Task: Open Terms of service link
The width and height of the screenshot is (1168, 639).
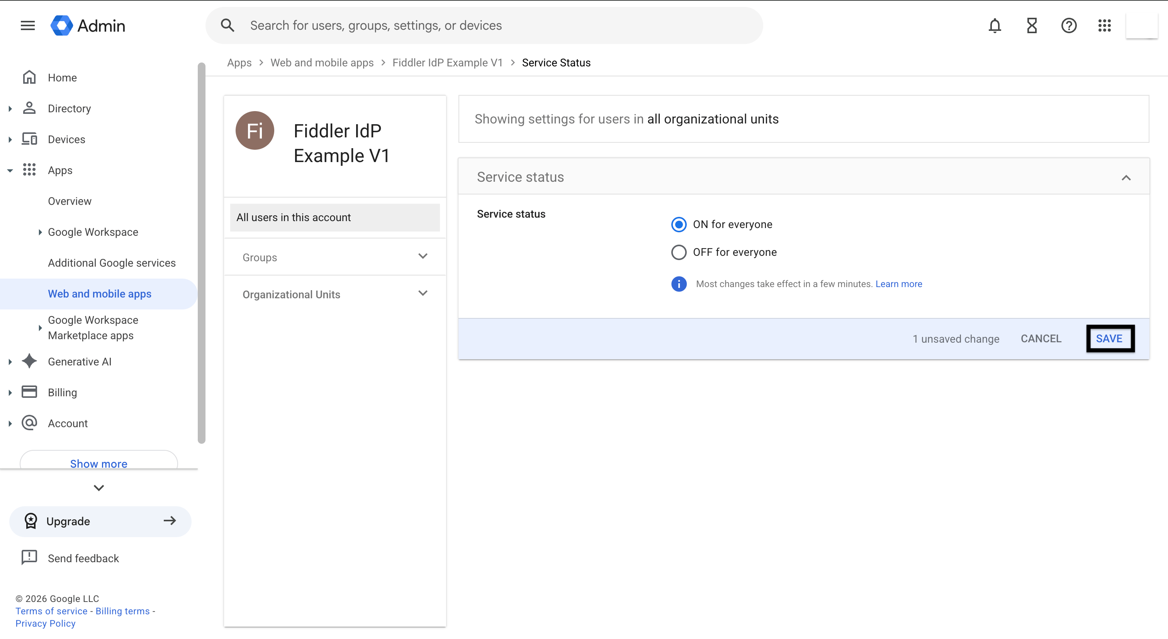Action: pos(51,611)
